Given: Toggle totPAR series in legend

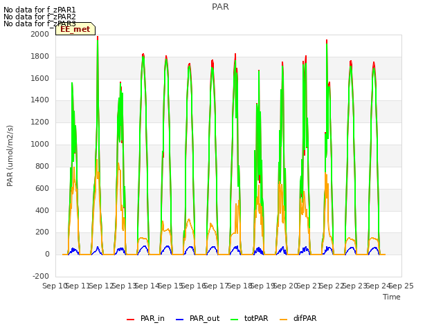Looking at the screenshot, I should pyautogui.click(x=249, y=318).
